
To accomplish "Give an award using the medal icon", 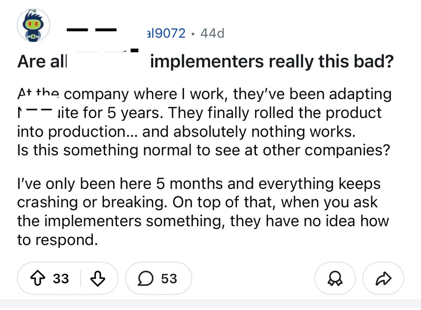I will pyautogui.click(x=335, y=278).
